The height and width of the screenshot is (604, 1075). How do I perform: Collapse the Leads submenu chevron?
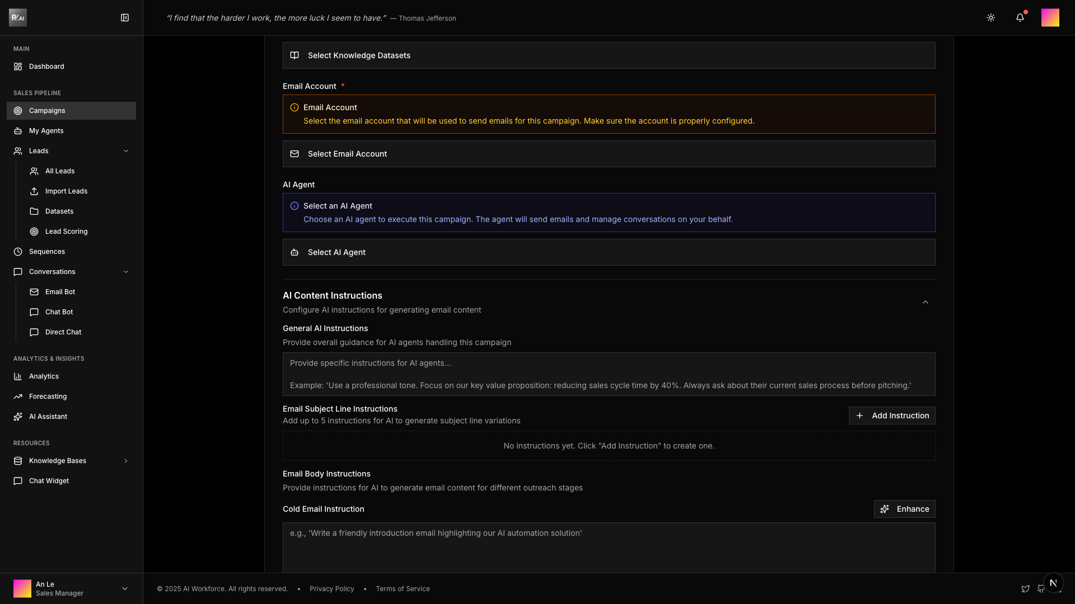tap(126, 151)
